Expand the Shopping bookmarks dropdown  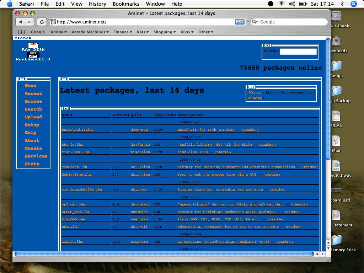pyautogui.click(x=165, y=32)
